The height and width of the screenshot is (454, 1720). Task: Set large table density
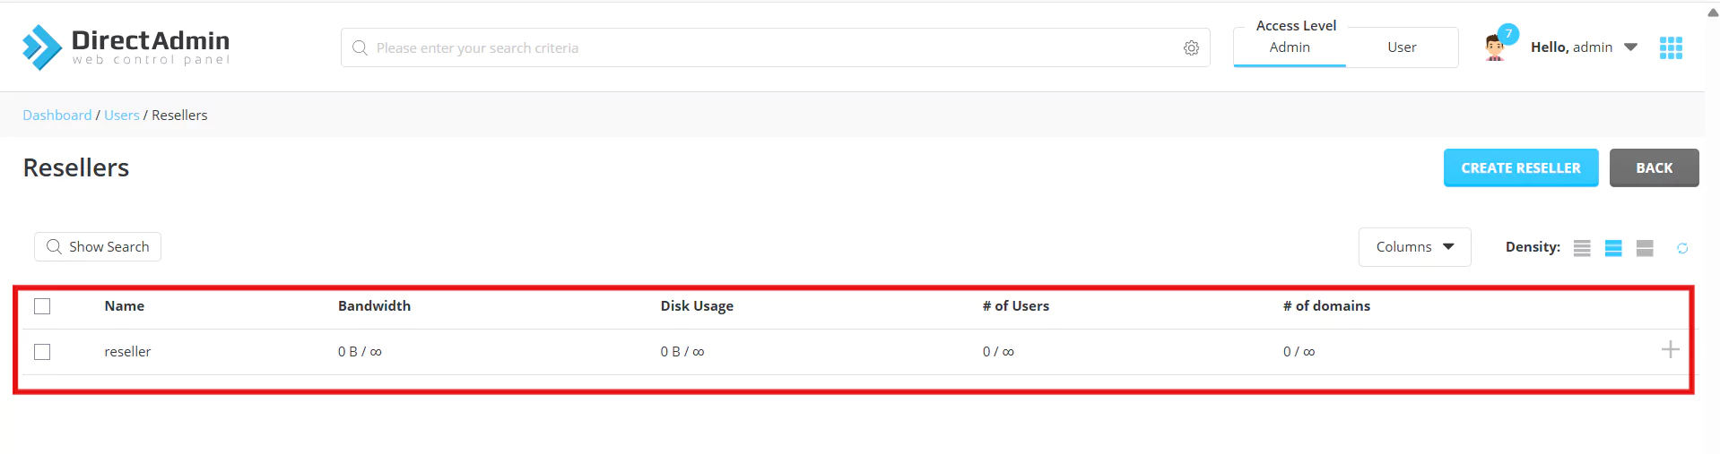1645,248
